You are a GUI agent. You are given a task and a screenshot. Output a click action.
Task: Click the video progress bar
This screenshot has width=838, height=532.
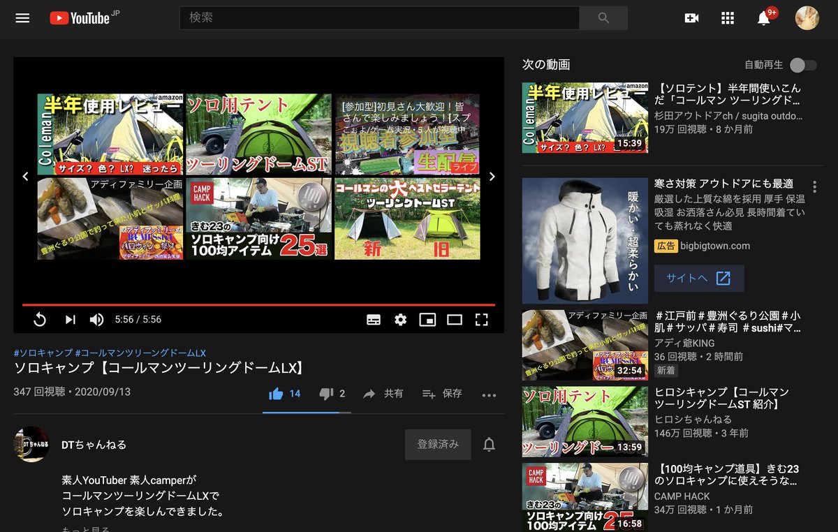258,304
